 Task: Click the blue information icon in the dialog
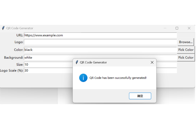83,78
